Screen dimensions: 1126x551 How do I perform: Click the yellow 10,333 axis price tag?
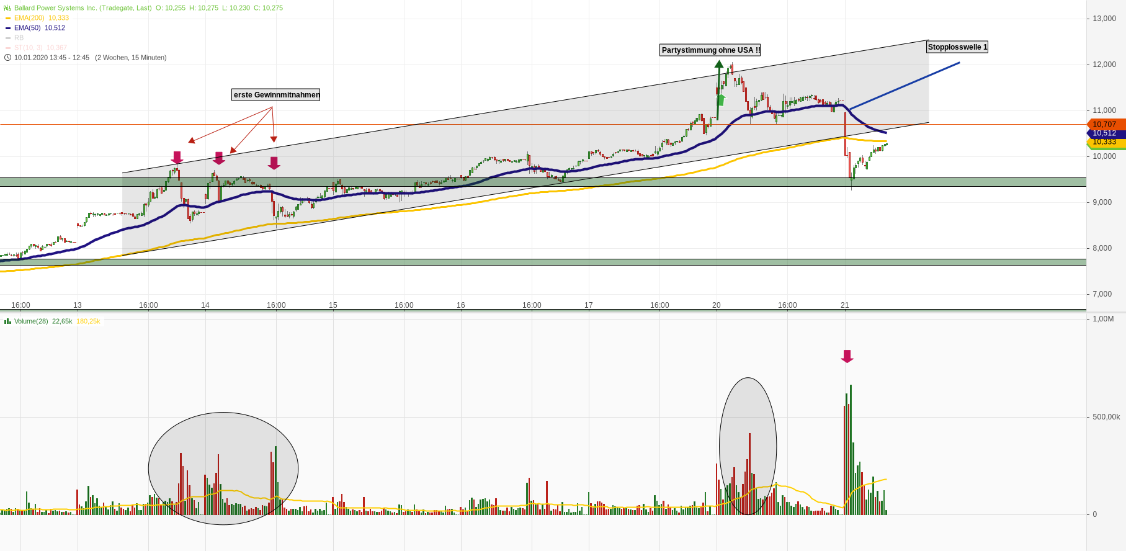coord(1104,142)
